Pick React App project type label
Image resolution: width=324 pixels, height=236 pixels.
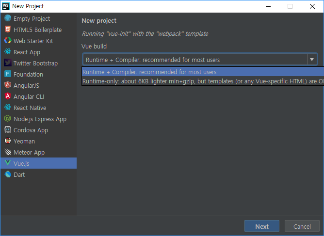coord(27,52)
